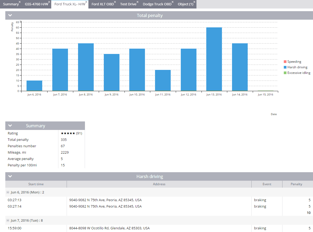The width and height of the screenshot is (313, 232).
Task: Click the Jun 8, 2016 bar
Action: pos(86,67)
